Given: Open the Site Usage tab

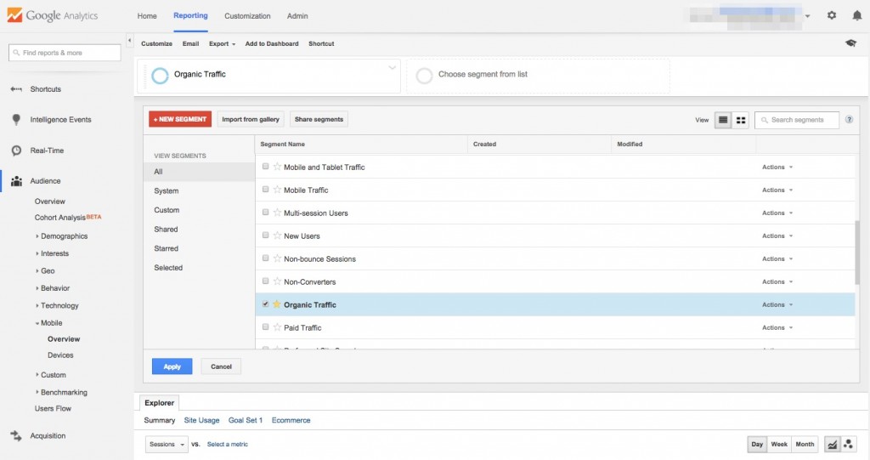Looking at the screenshot, I should click(x=201, y=420).
